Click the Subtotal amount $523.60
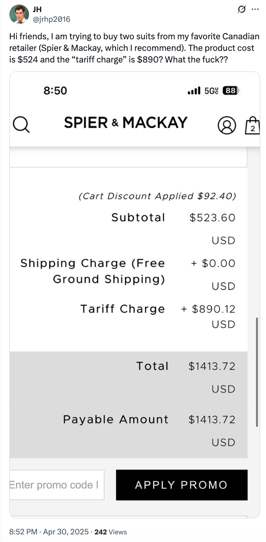This screenshot has height=542, width=266. coord(212,218)
